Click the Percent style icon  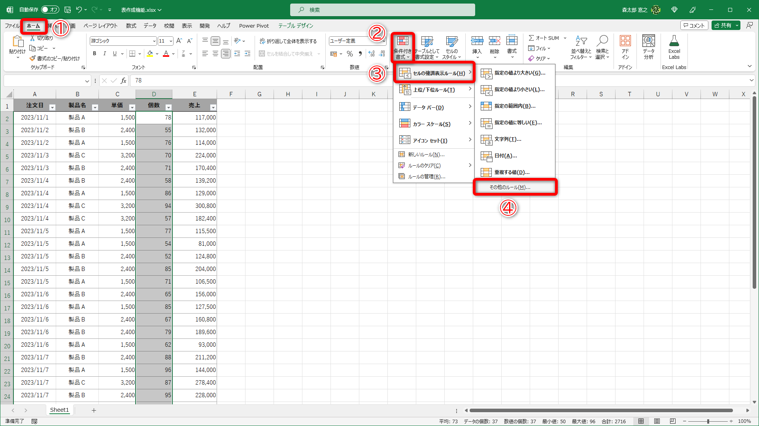[350, 54]
